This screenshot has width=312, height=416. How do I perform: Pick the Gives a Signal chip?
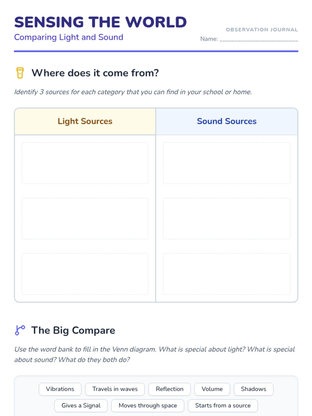pos(81,406)
